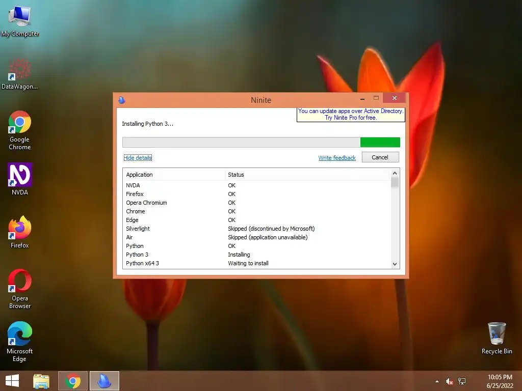Viewport: 522px width, 391px height.
Task: Select the Edge row in the list
Action: (x=256, y=220)
